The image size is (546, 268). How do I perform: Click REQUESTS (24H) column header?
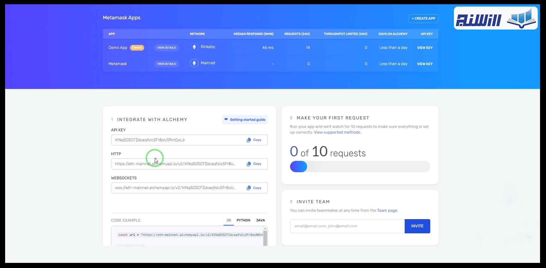(x=297, y=34)
